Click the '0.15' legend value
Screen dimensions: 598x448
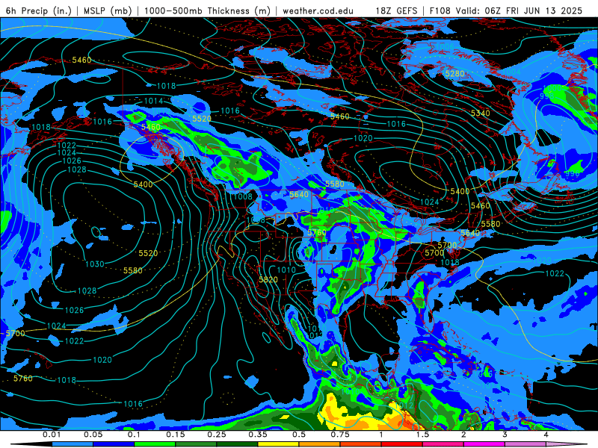click(x=176, y=435)
